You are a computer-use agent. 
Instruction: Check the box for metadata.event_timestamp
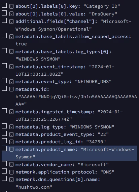tap(4, 66)
